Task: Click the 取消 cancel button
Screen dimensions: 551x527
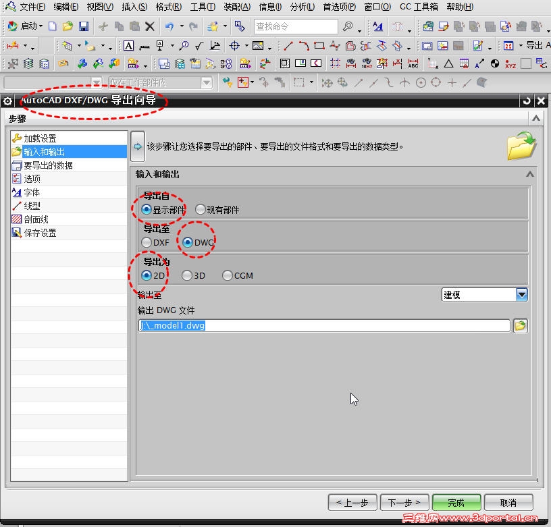Action: [508, 503]
